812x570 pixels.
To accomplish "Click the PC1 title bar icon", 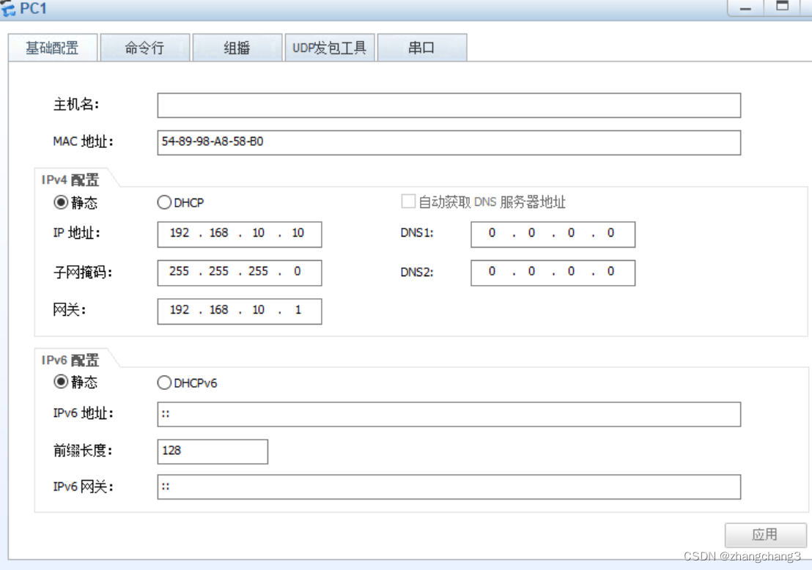I will click(x=8, y=8).
